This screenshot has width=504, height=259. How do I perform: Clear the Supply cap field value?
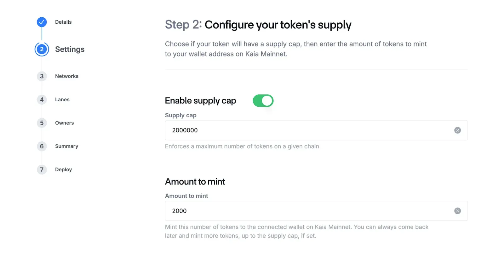pyautogui.click(x=457, y=130)
